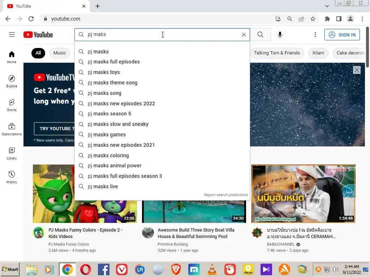
Task: Open Library in the sidebar
Action: coord(12,153)
